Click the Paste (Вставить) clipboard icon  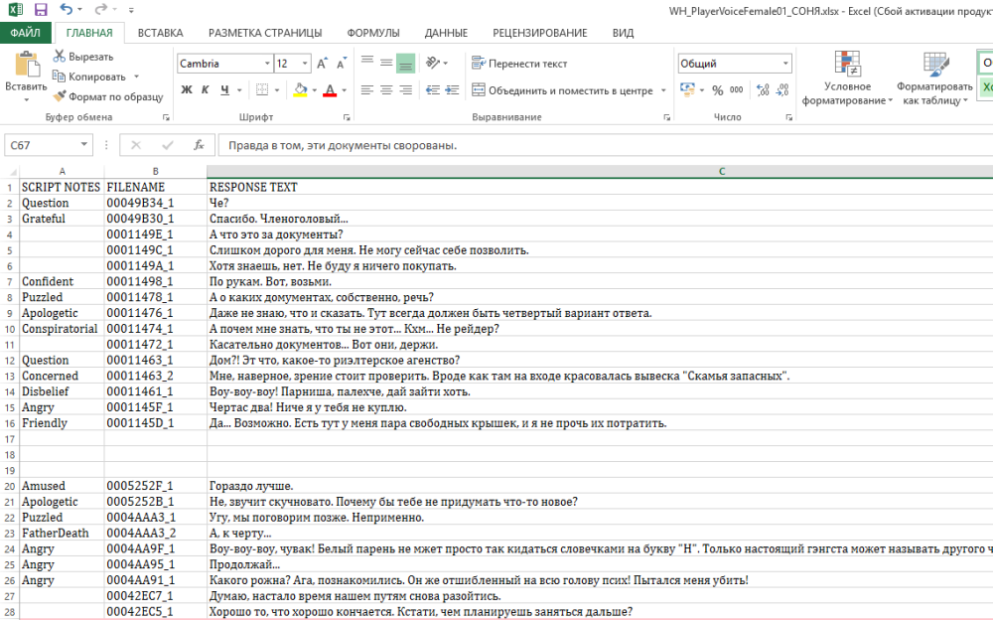coord(27,65)
